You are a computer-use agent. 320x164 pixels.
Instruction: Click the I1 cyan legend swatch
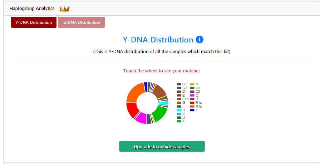(x=179, y=110)
